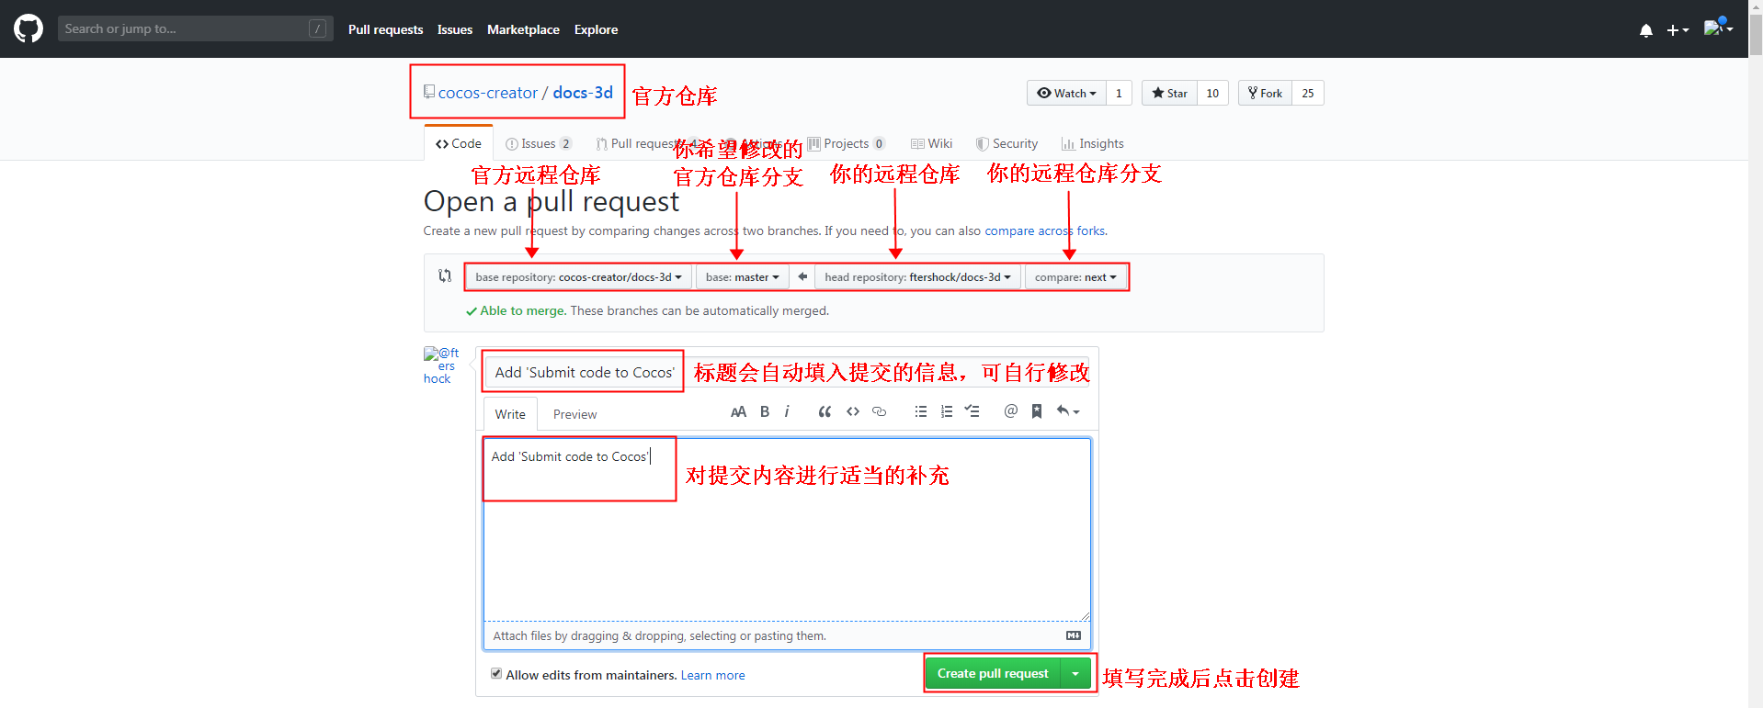Click the text size heading icon
This screenshot has width=1763, height=708.
coord(738,411)
